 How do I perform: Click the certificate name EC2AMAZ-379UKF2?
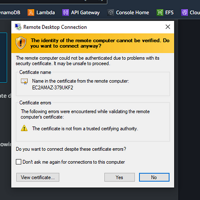pos(53,88)
